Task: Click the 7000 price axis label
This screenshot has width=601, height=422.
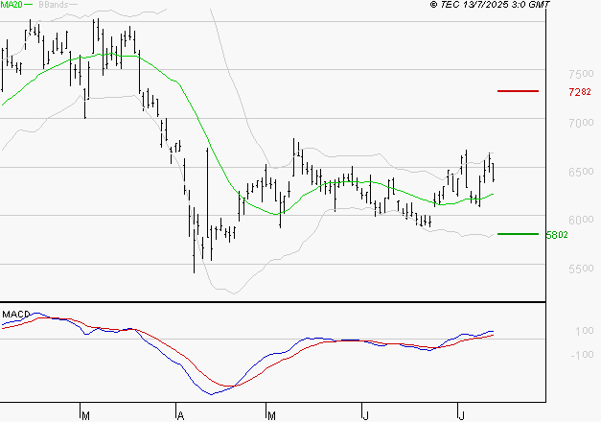Action: (x=580, y=124)
